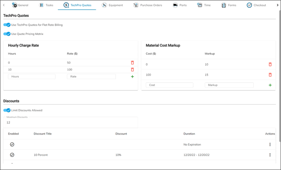Click the Time calendar icon
The image size is (281, 170).
[200, 5]
